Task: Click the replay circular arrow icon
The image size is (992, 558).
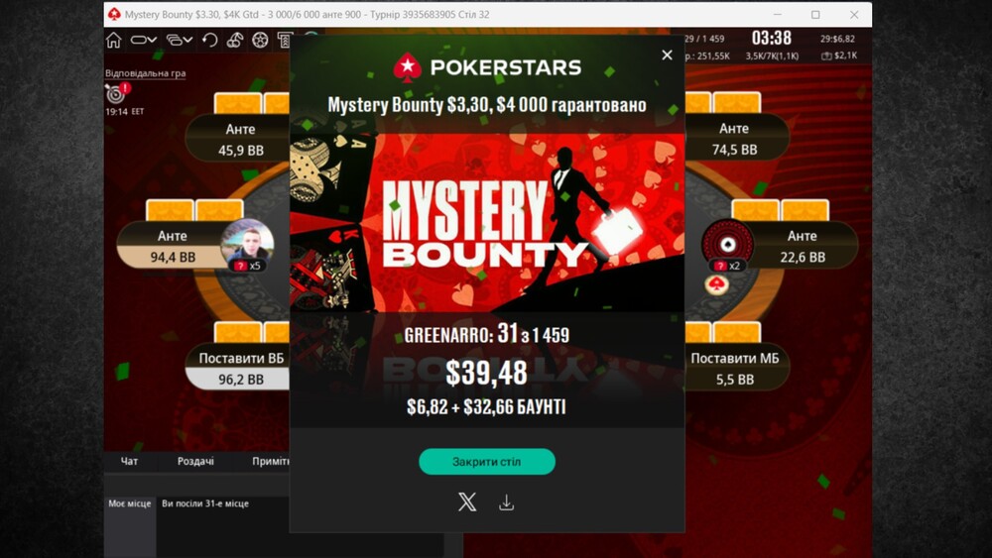Action: point(210,40)
